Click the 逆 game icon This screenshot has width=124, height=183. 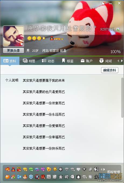pyautogui.click(x=55, y=177)
